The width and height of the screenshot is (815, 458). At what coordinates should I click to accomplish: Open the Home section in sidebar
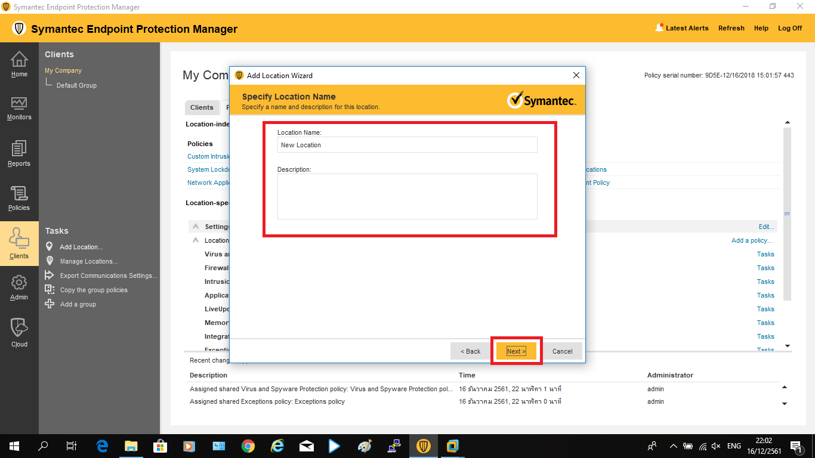19,64
